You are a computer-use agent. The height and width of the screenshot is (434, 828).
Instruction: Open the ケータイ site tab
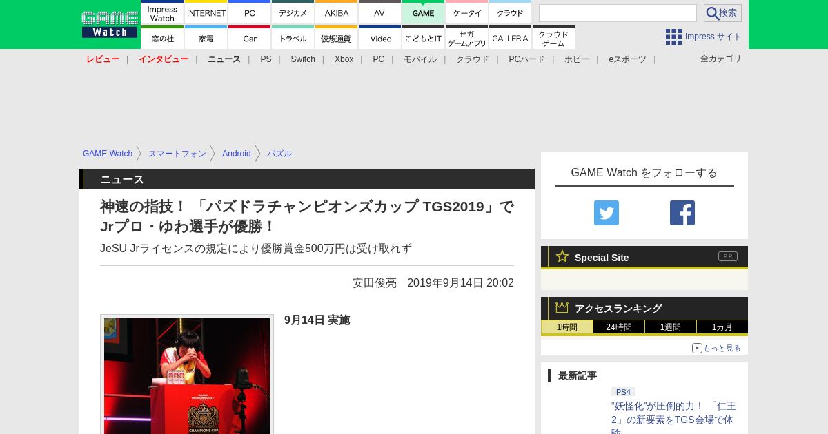coord(467,12)
